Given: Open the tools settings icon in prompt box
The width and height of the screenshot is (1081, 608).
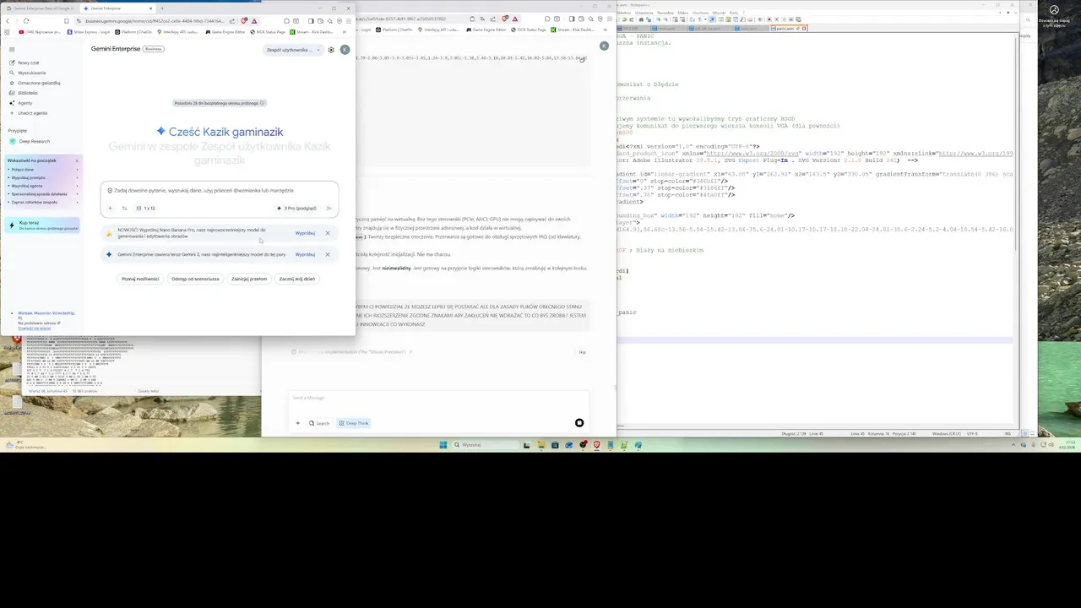Looking at the screenshot, I should (x=124, y=208).
